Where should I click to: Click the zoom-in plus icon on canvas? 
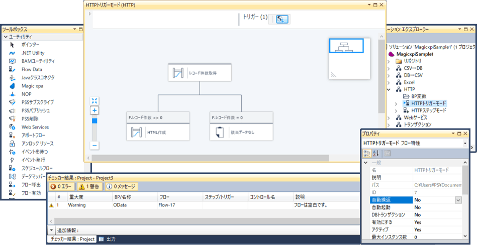click(x=94, y=110)
